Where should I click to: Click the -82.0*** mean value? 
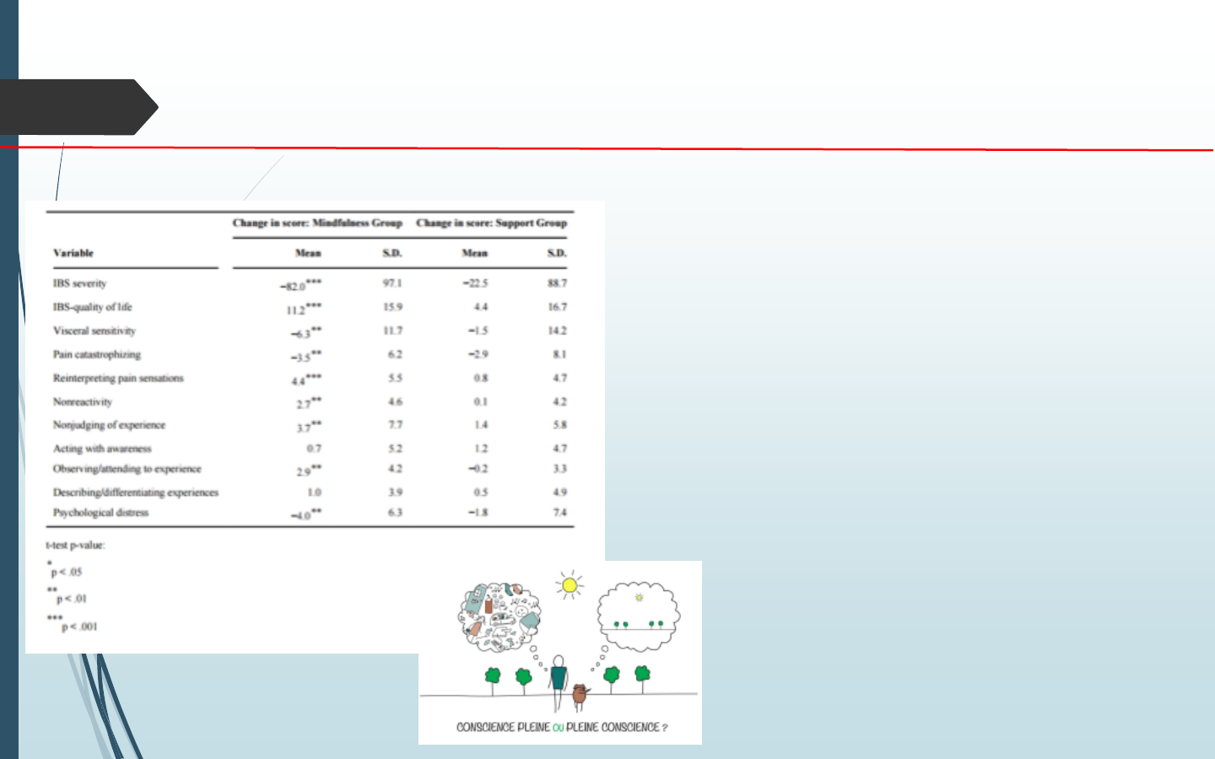(x=300, y=286)
